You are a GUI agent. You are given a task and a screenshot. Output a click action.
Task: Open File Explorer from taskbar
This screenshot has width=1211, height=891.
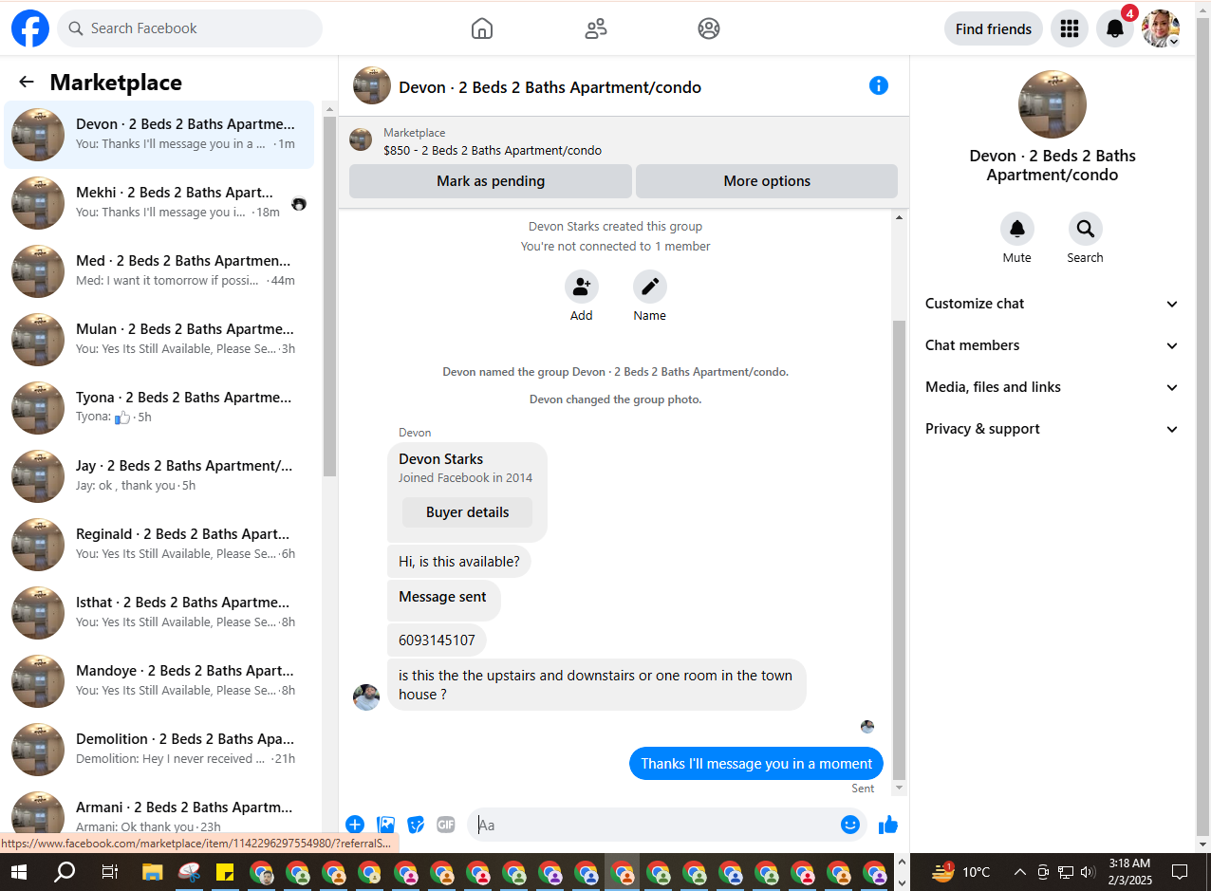click(154, 872)
